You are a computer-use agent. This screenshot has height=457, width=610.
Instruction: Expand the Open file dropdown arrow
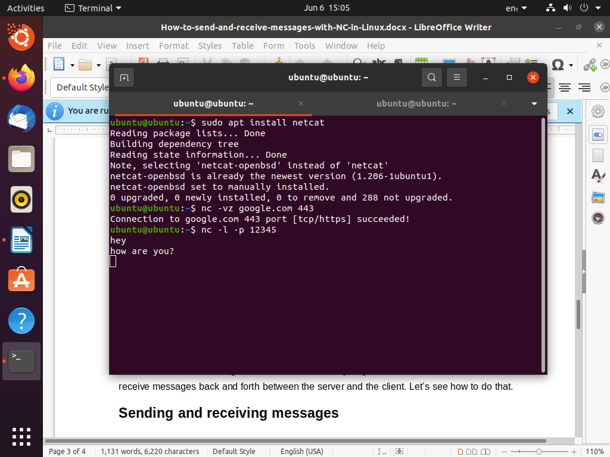(x=98, y=65)
